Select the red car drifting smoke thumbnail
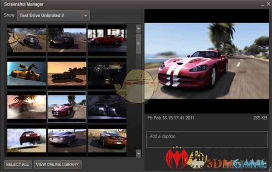Viewport: 272px width, 172px height. click(27, 107)
